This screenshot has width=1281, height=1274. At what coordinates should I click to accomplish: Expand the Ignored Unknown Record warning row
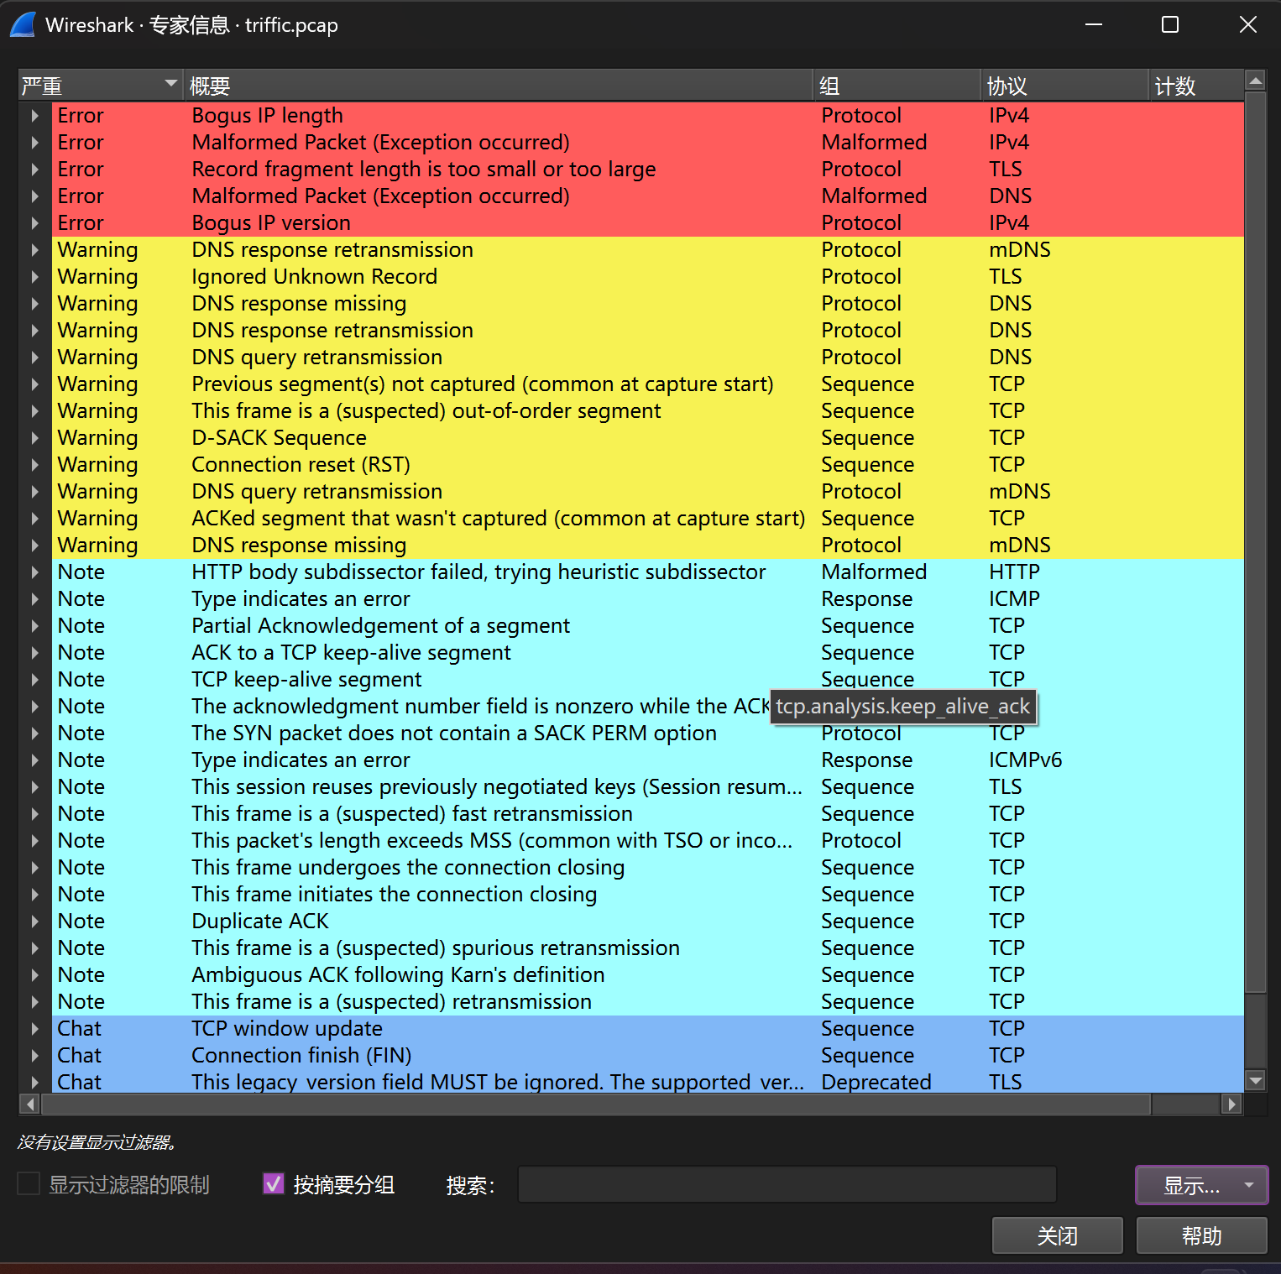pos(34,277)
